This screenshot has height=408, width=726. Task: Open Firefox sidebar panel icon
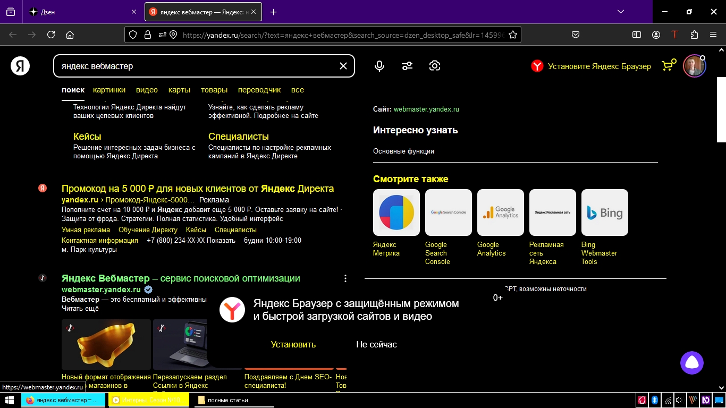pyautogui.click(x=637, y=35)
